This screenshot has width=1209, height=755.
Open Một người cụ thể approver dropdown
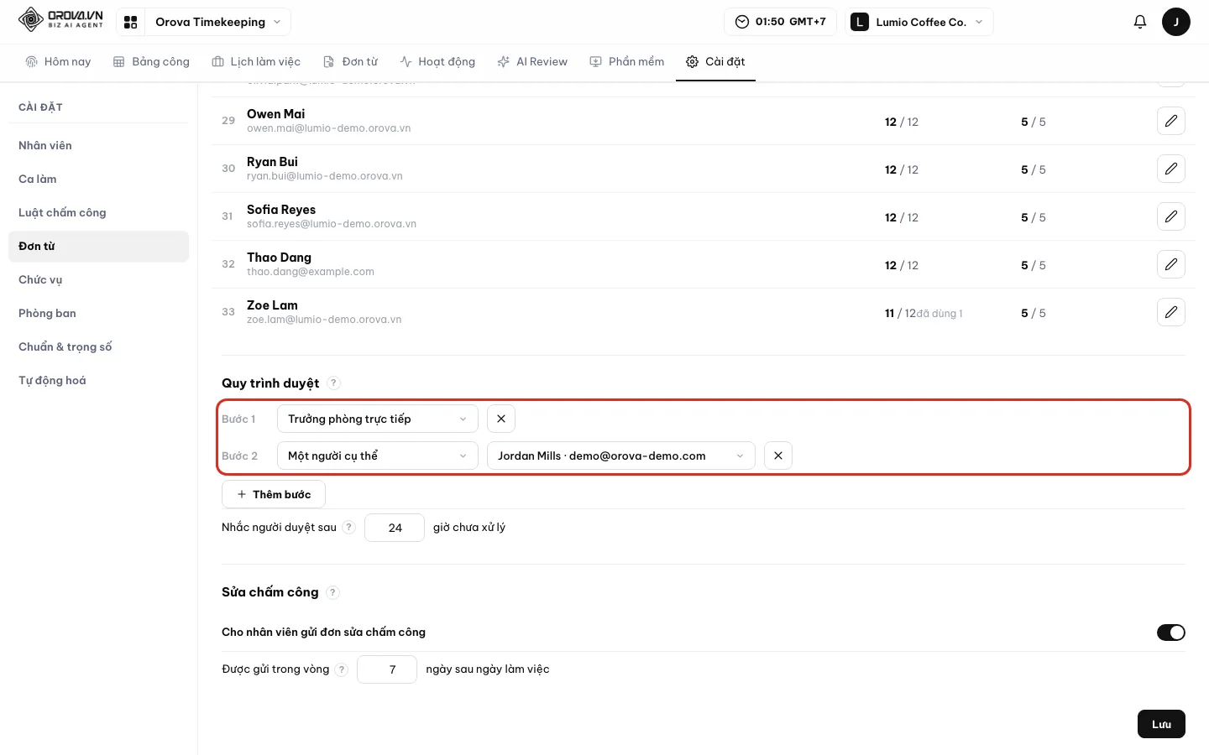tap(377, 456)
